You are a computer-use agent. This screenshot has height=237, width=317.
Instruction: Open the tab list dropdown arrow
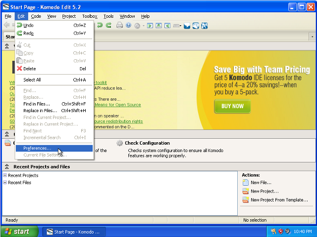click(x=312, y=37)
